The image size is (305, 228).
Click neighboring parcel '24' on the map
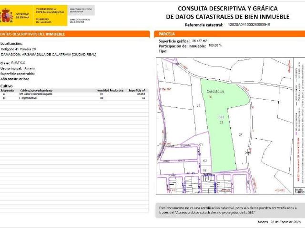point(241,134)
